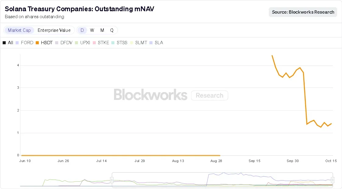Click left handle of range slider
Image resolution: width=342 pixels, height=189 pixels.
point(112,180)
